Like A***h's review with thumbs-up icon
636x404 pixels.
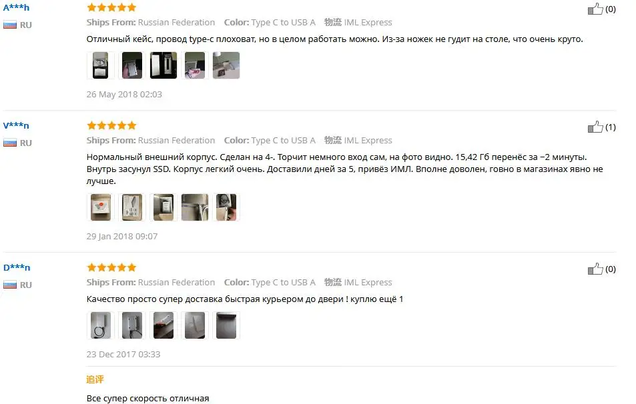coord(595,9)
